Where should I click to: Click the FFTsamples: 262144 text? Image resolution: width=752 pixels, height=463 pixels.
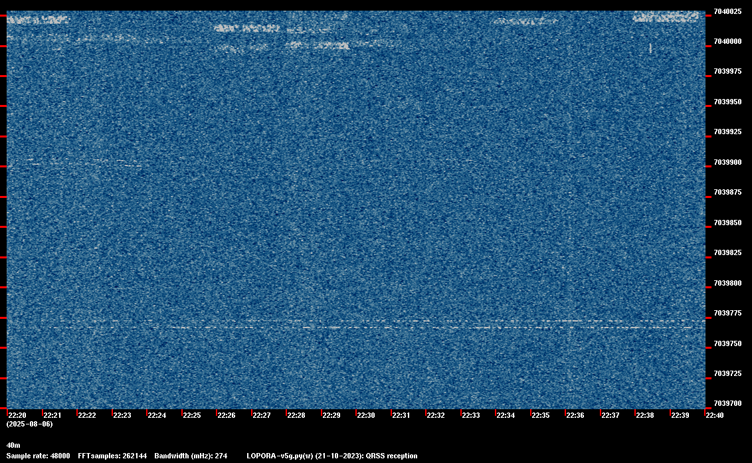coord(112,456)
